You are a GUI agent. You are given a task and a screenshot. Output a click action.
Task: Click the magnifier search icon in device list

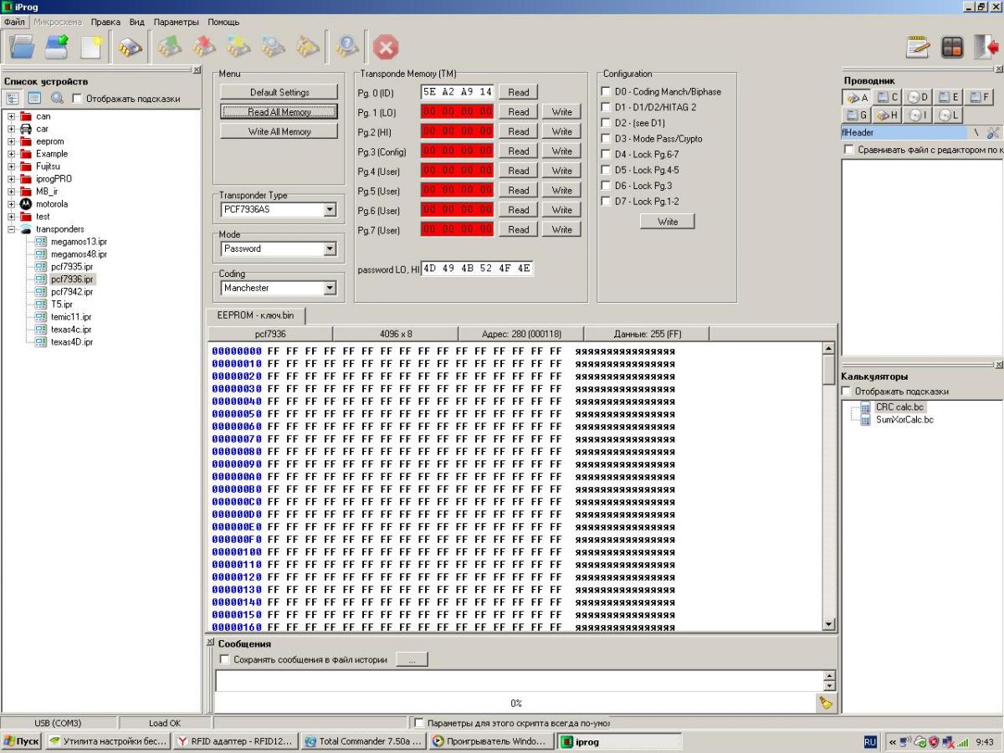coord(57,99)
